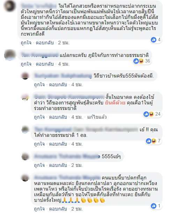The width and height of the screenshot is (170, 214).
Task: Click the '2 ชม.' timestamp of top comment
Action: click(64, 43)
